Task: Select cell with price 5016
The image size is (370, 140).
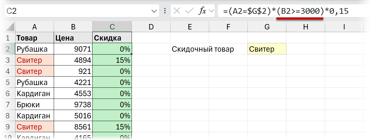Action: pyautogui.click(x=73, y=116)
